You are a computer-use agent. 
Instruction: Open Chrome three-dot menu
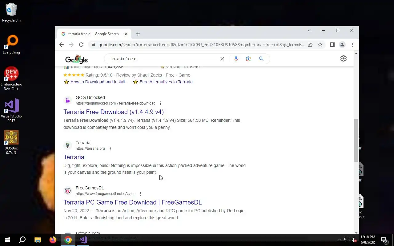pos(352,45)
